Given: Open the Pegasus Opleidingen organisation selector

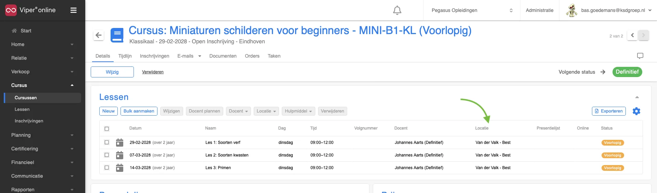Looking at the screenshot, I should click(x=472, y=10).
